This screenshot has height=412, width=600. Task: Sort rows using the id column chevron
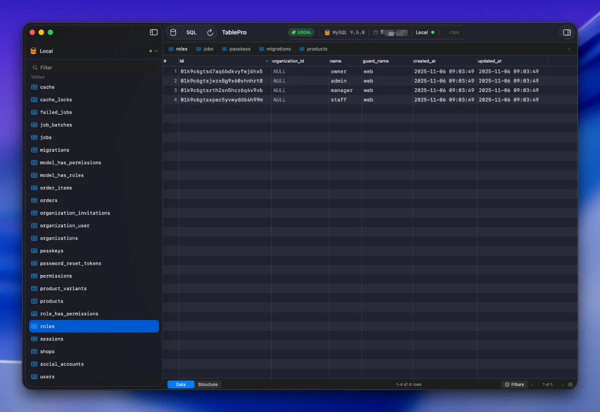(266, 60)
